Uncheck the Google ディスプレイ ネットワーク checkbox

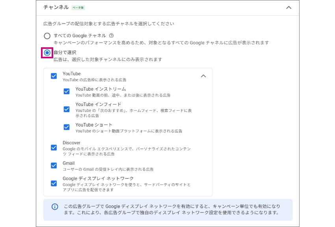pyautogui.click(x=54, y=183)
